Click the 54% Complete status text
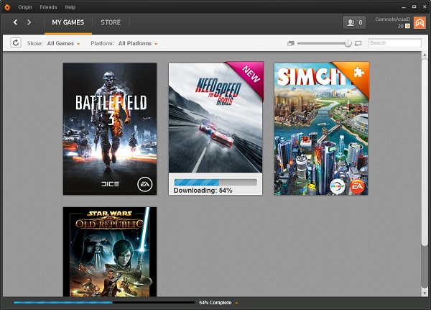This screenshot has height=310, width=431. [215, 303]
